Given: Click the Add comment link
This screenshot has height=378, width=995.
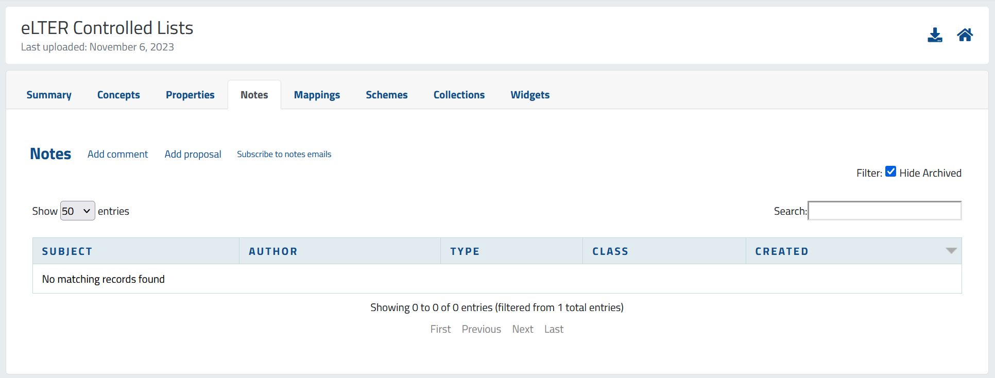Looking at the screenshot, I should pos(117,154).
